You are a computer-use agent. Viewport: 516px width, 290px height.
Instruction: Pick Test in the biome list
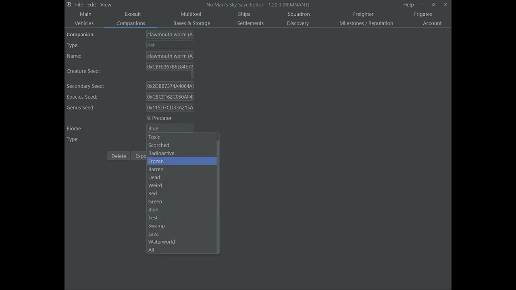(x=182, y=217)
